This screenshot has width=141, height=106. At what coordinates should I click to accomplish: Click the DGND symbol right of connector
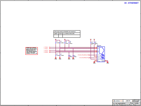click(108, 62)
